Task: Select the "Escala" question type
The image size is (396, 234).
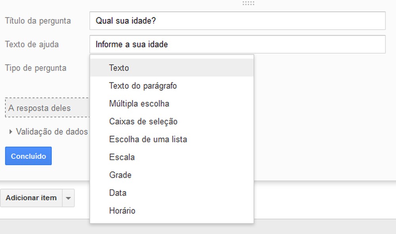Action: 122,157
